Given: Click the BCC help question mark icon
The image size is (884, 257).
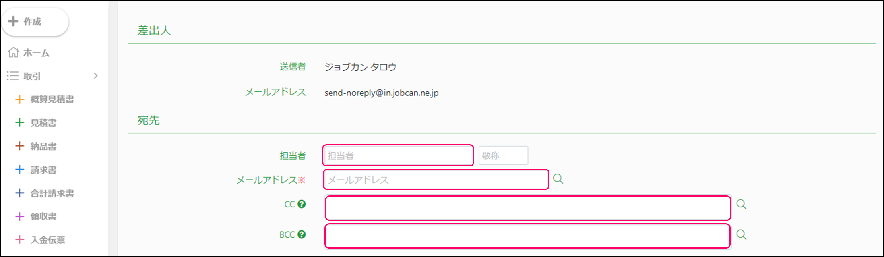Looking at the screenshot, I should coord(302,234).
